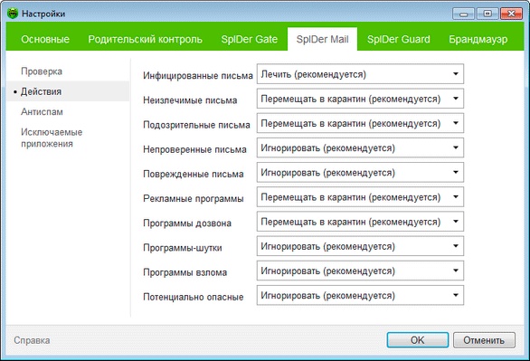Viewport: 530px width, 361px height.
Task: Open the Инфицированные письма action dropdown
Action: [360, 74]
